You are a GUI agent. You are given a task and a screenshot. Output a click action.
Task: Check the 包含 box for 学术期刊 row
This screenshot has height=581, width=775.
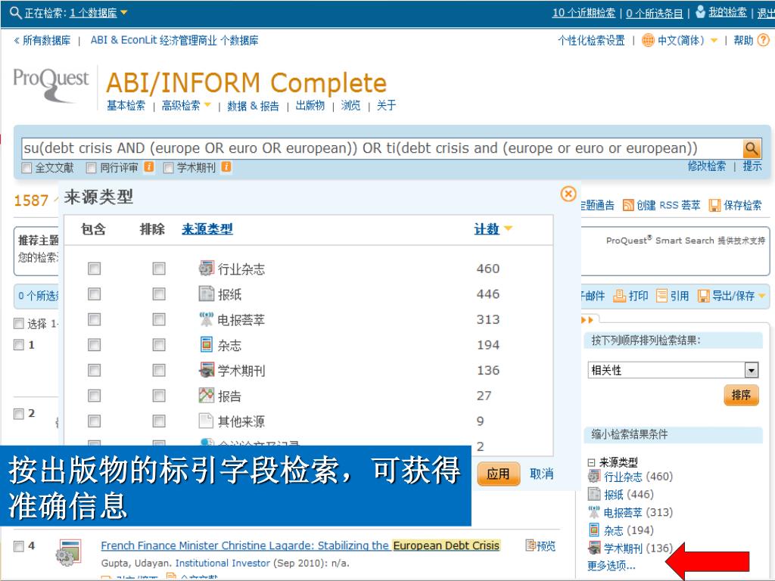click(94, 370)
